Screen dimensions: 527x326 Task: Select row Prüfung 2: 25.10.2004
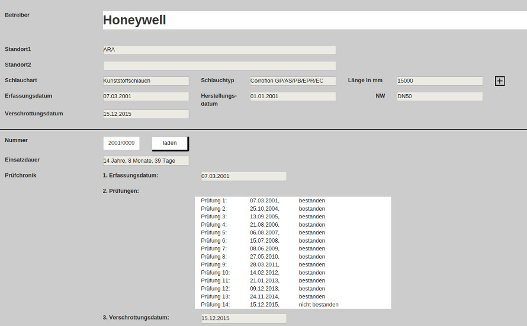pyautogui.click(x=293, y=209)
